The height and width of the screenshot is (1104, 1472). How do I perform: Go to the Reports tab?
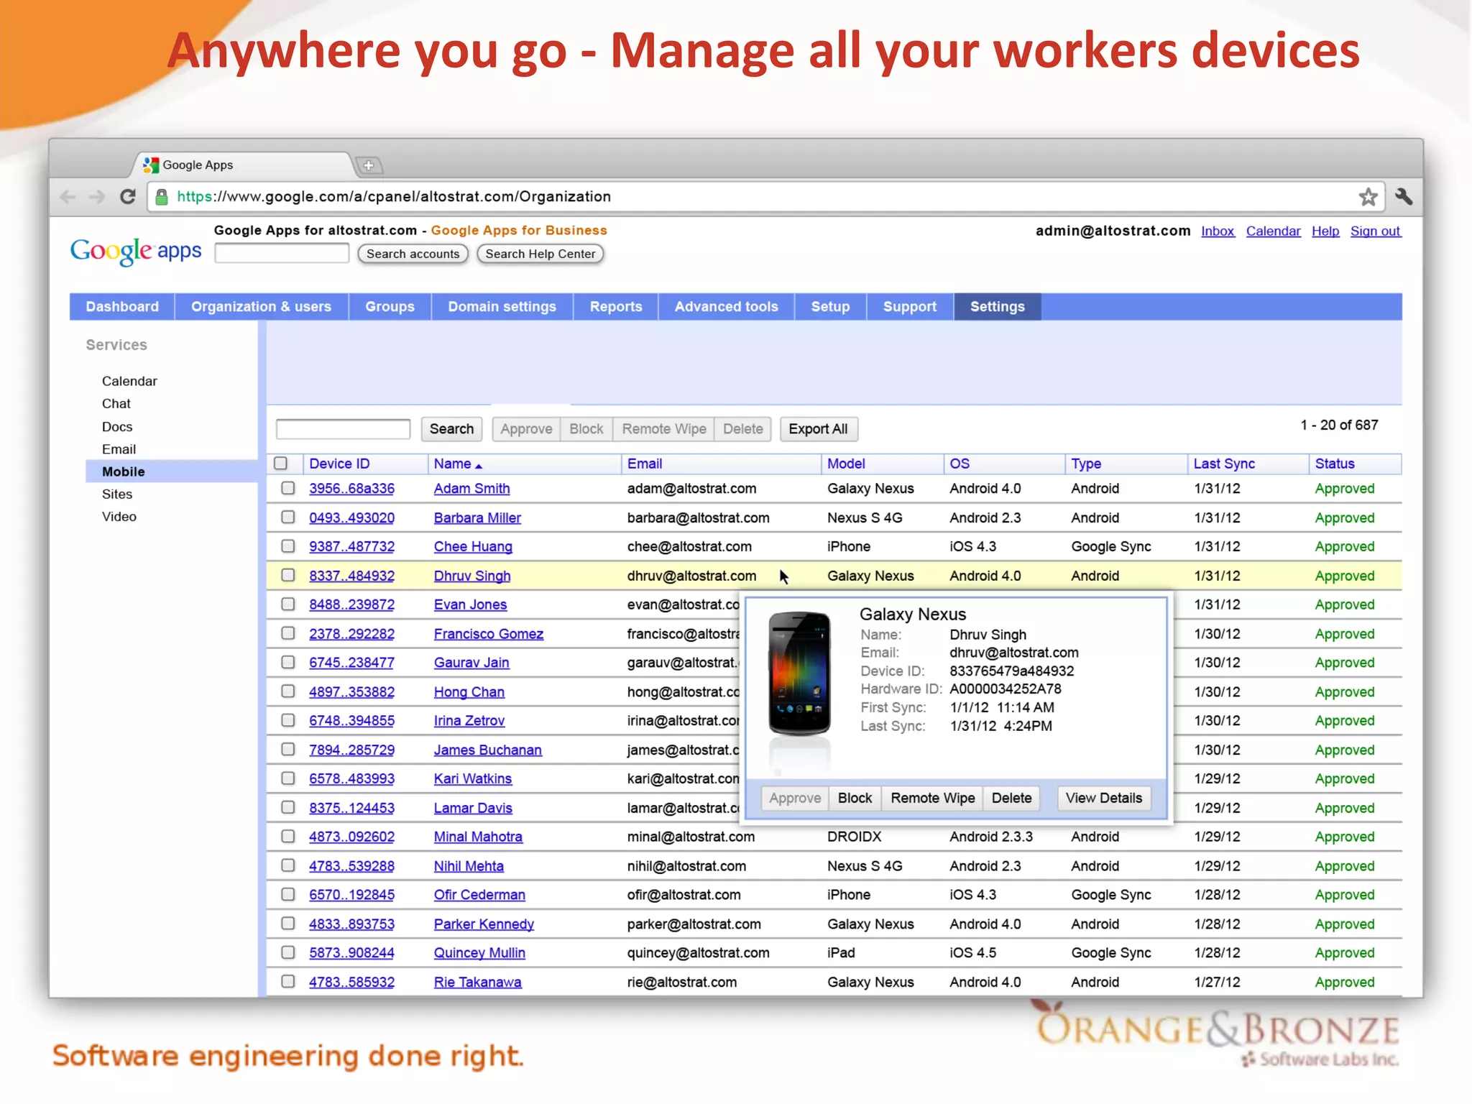[616, 306]
